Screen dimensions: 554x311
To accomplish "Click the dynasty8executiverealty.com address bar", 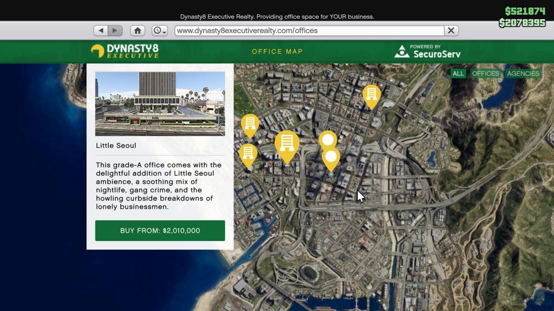I will coord(309,31).
